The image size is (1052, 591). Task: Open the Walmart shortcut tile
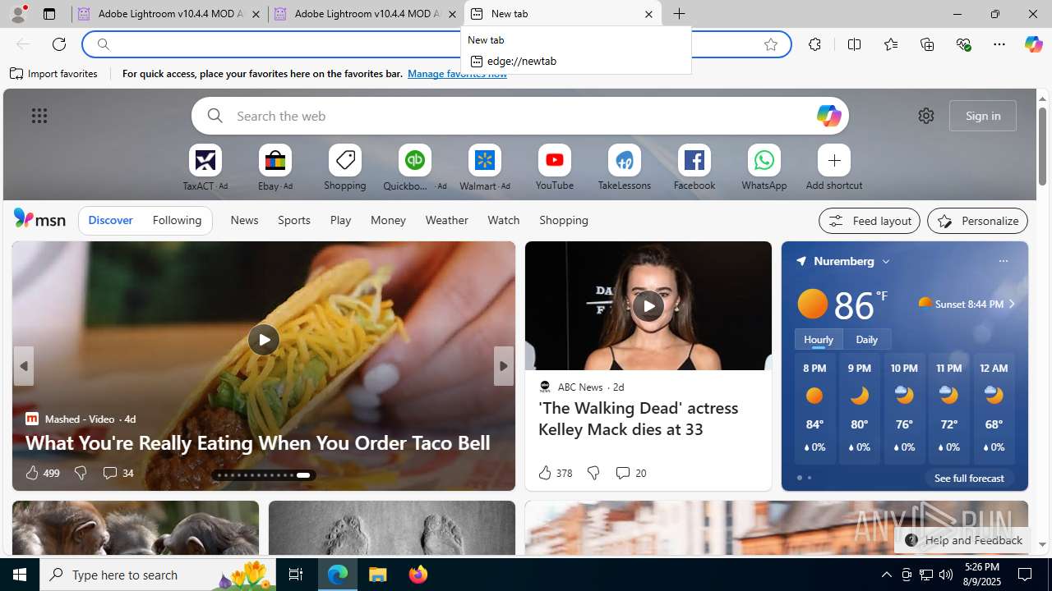pos(485,167)
